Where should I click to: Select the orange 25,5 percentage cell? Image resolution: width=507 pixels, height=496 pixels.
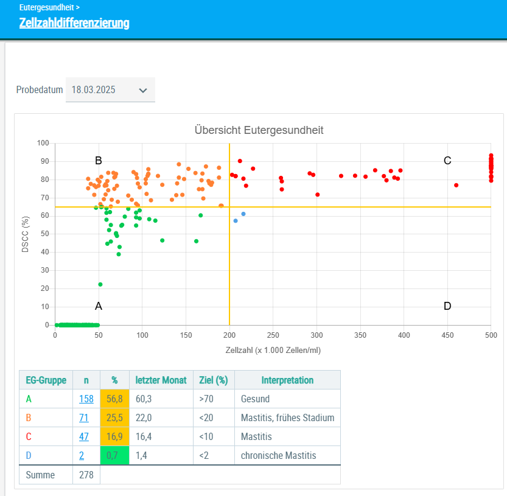point(114,418)
